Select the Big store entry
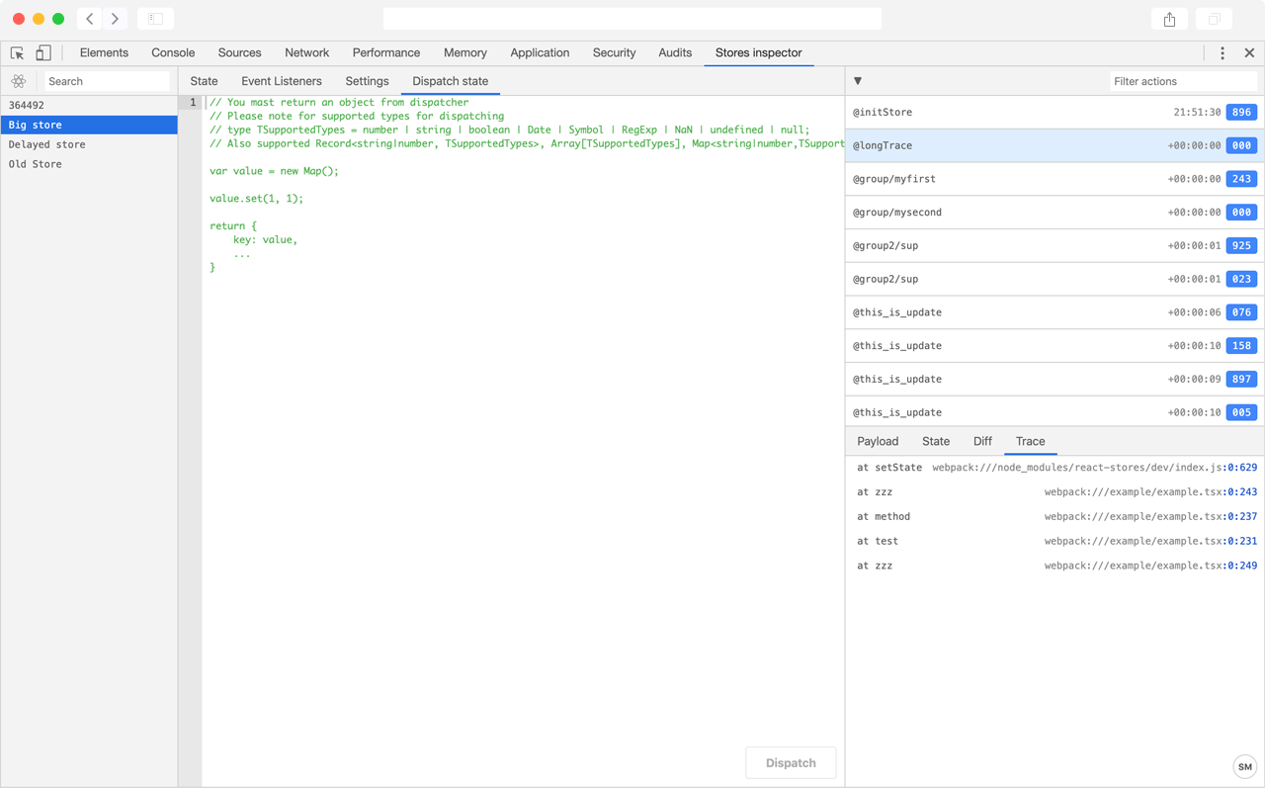The image size is (1265, 788). [89, 125]
